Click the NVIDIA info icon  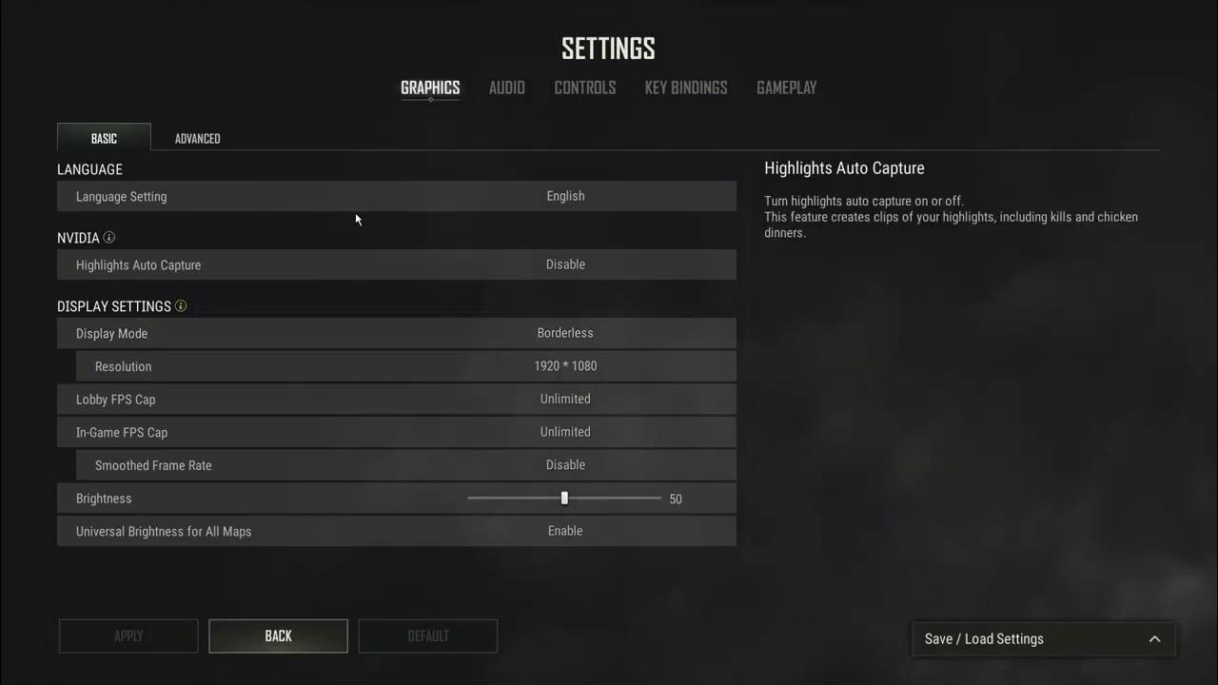click(109, 238)
